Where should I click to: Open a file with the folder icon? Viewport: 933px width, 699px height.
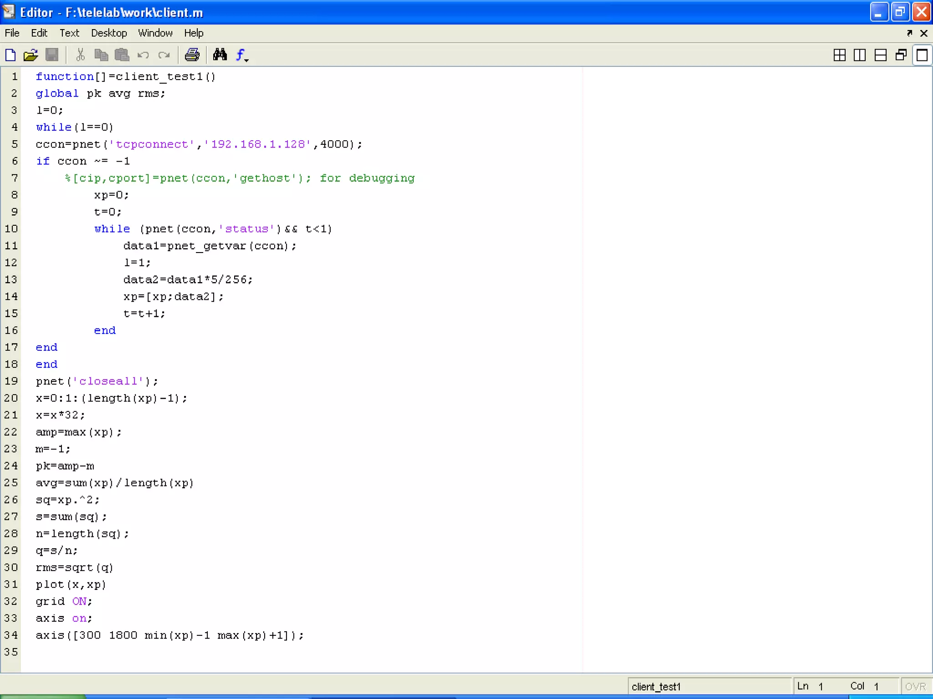pyautogui.click(x=31, y=55)
